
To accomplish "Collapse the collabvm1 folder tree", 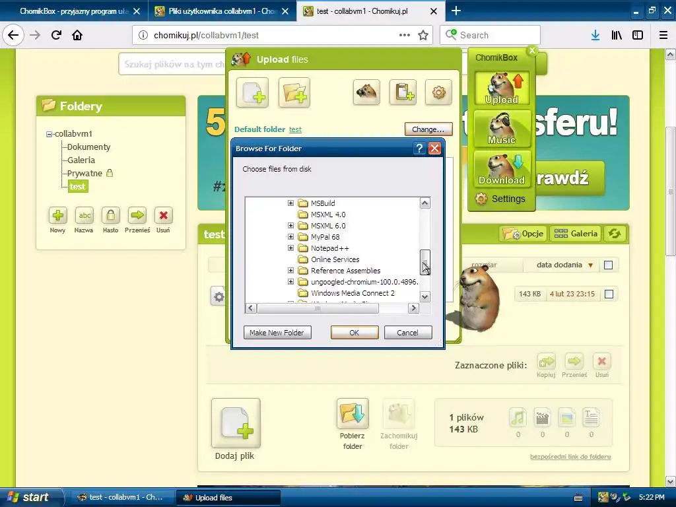I will tap(49, 134).
